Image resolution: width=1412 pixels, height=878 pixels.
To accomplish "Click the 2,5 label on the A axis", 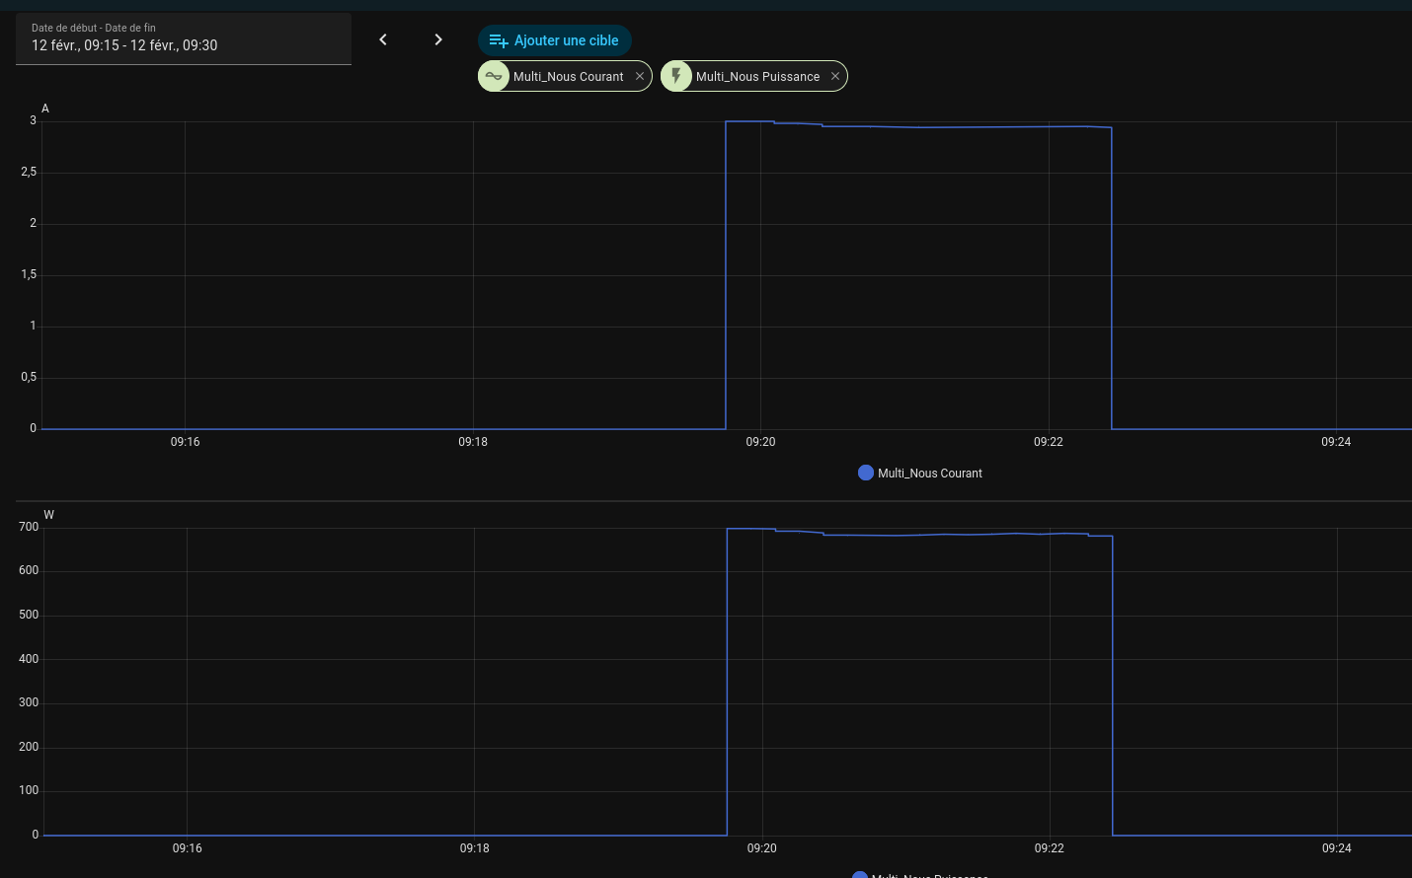I will click(x=29, y=172).
